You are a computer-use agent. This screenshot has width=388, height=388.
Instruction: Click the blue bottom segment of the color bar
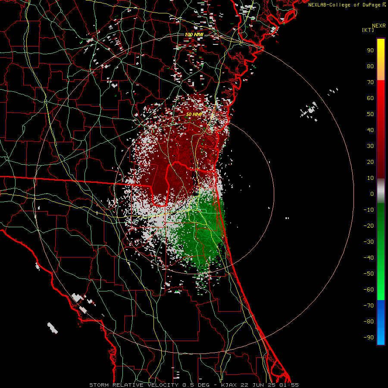coord(381,322)
